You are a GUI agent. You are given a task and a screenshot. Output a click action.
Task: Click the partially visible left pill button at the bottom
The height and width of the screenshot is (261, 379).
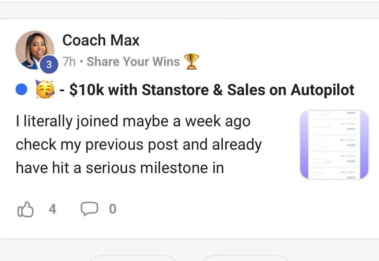133,258
